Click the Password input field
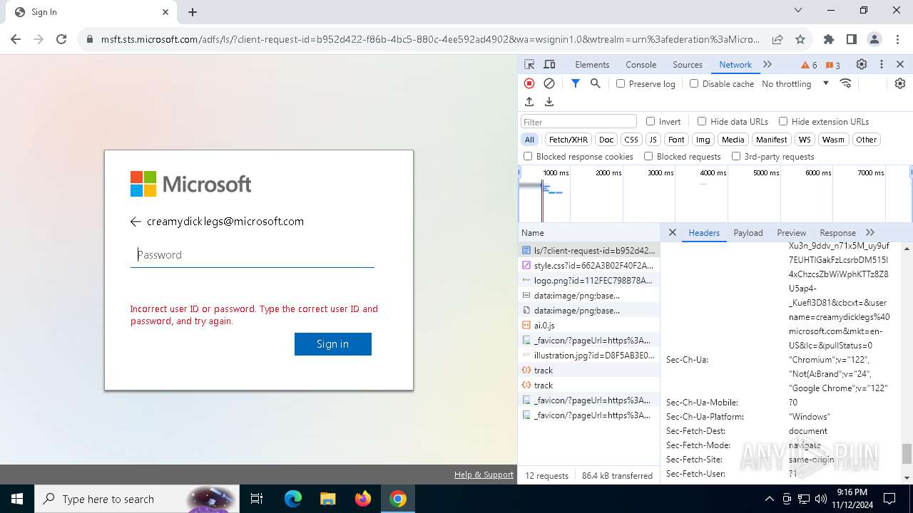Image resolution: width=913 pixels, height=513 pixels. (x=253, y=254)
